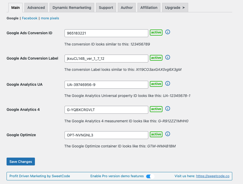Go to the Affiliation tab

click(149, 8)
